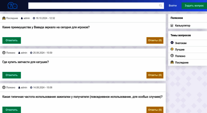This screenshot has height=113, width=207.
Task: Click the Последние category icon on the Вавада post
Action: pos(4,18)
